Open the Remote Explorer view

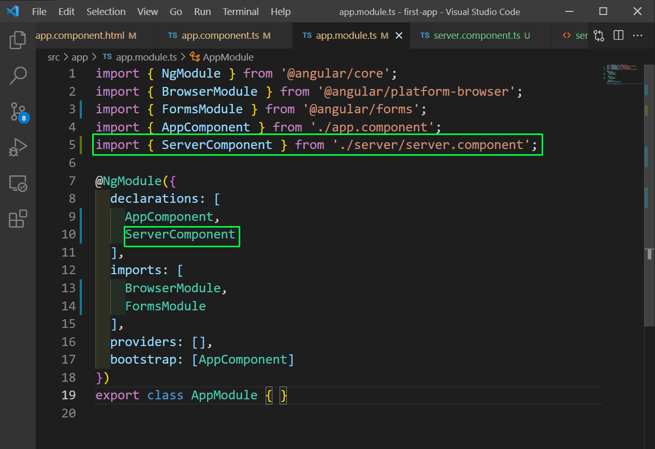coord(18,183)
